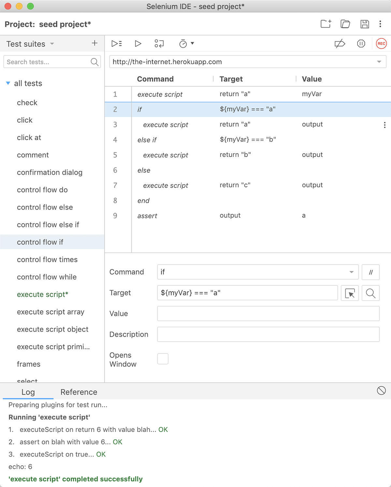
Task: Run the current test
Action: pyautogui.click(x=138, y=44)
